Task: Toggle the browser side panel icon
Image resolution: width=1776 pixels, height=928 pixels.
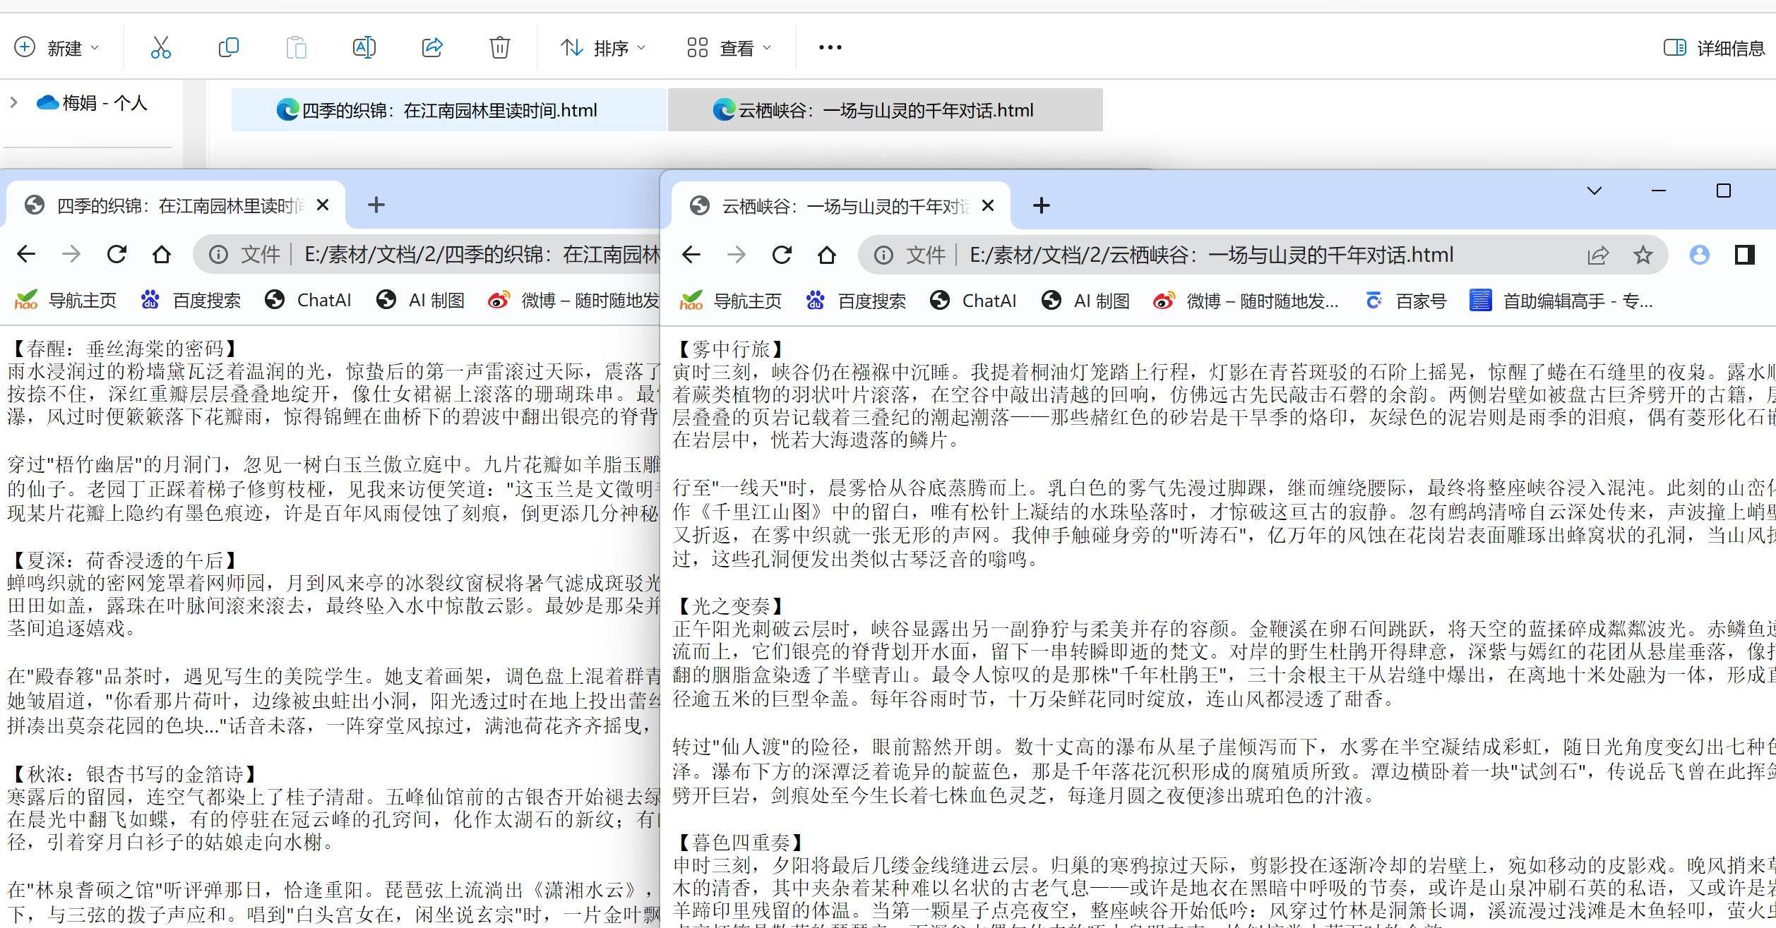Action: (1744, 255)
